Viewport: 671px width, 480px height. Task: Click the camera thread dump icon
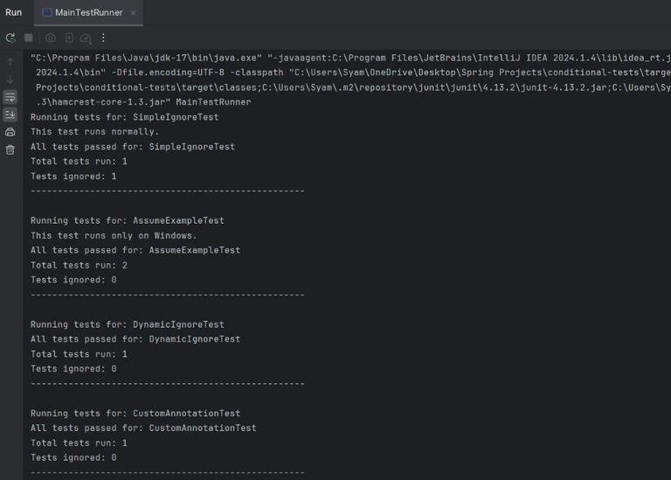coord(51,38)
